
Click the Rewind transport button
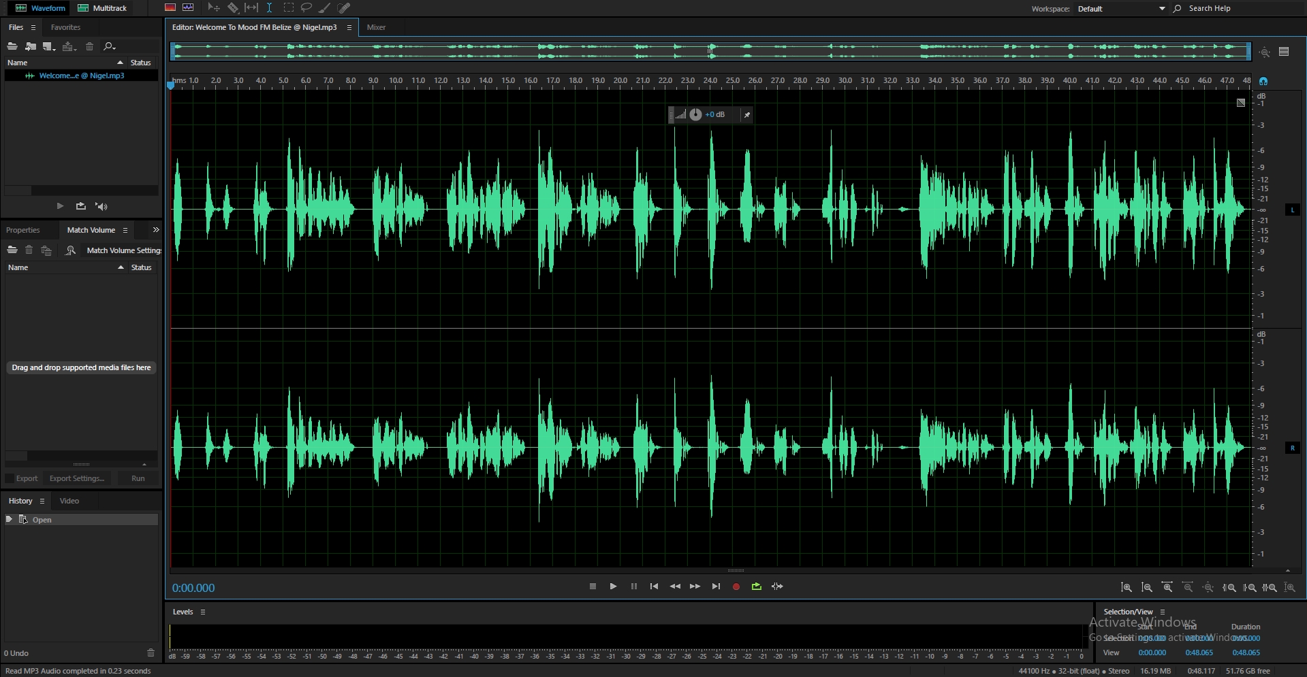[x=675, y=586]
